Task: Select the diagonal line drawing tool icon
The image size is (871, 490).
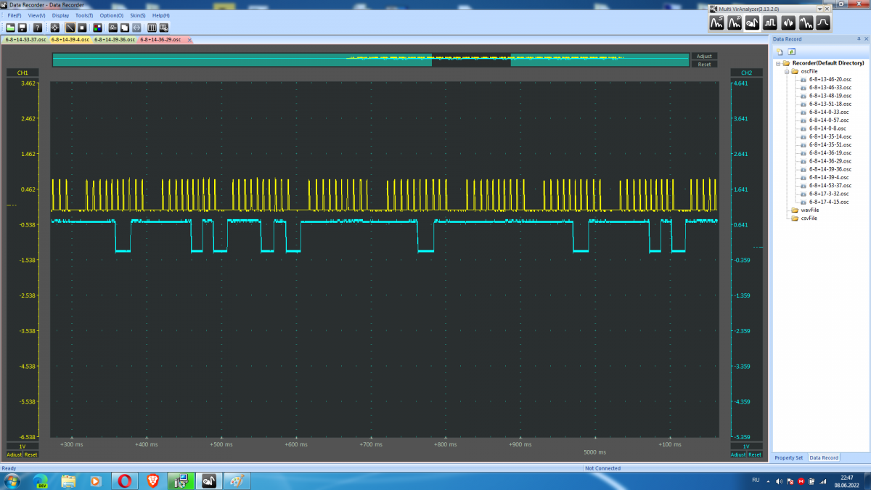Action: tap(70, 27)
